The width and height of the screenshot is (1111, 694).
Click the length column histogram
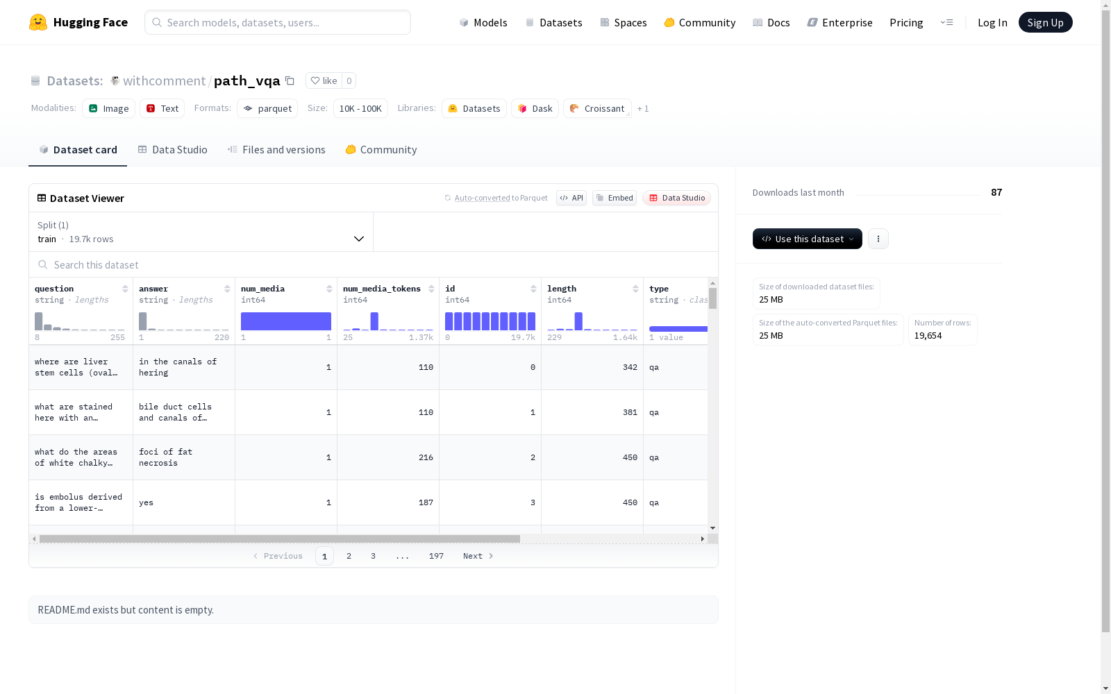(592, 321)
